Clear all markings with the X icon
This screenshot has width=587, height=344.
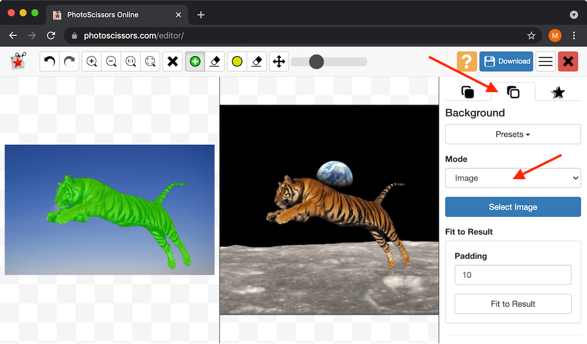click(x=172, y=61)
